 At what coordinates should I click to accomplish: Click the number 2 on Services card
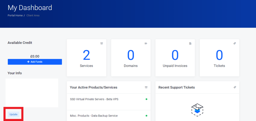[86, 55]
